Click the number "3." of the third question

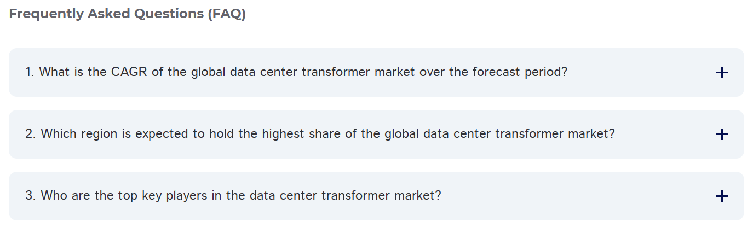tap(31, 195)
